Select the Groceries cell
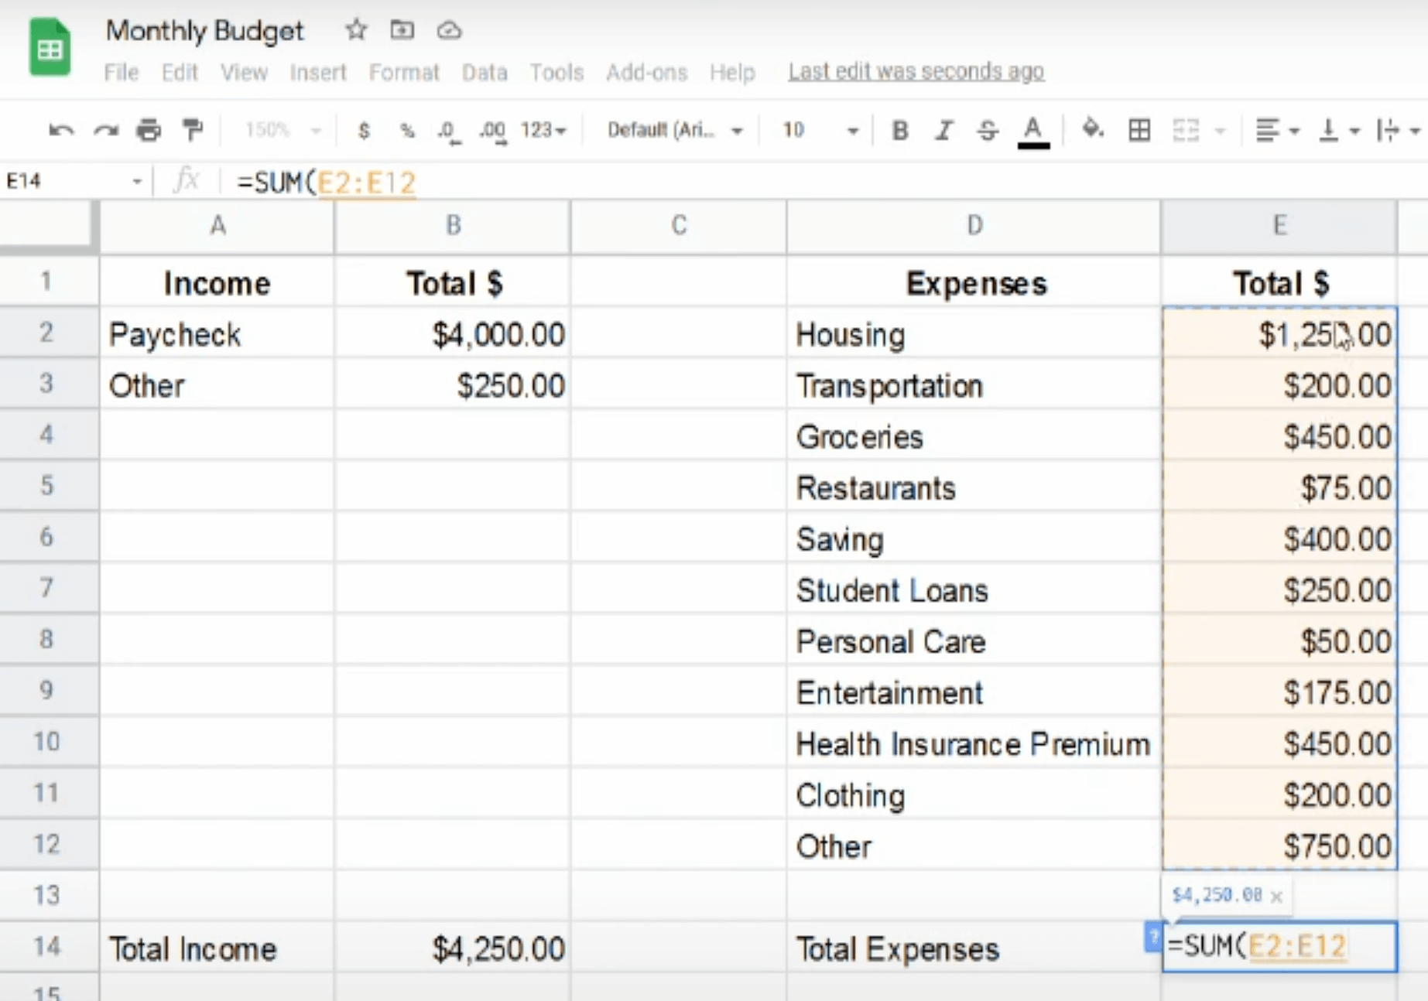 click(974, 436)
